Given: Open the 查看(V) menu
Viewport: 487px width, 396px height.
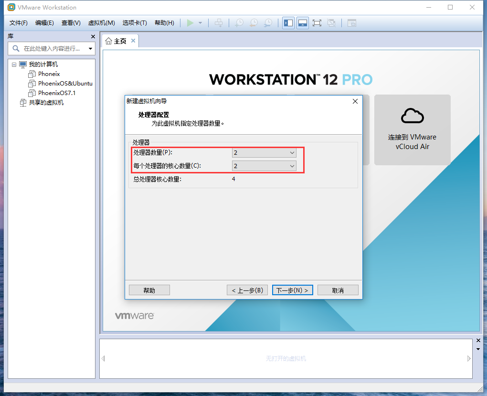Looking at the screenshot, I should point(71,23).
